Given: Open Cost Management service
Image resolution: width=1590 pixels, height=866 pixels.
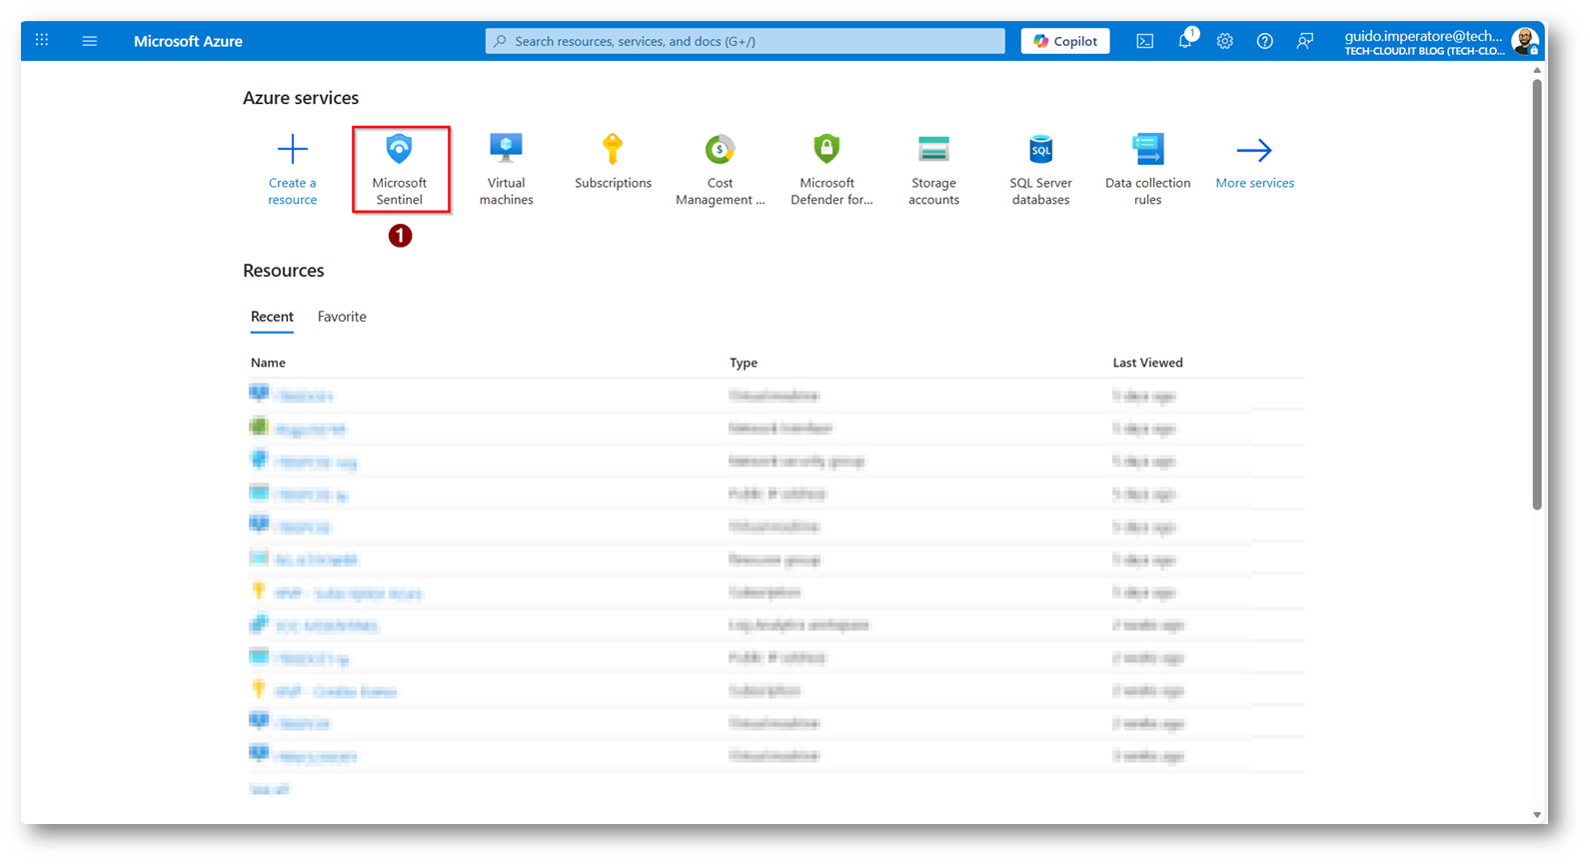Looking at the screenshot, I should tap(721, 169).
